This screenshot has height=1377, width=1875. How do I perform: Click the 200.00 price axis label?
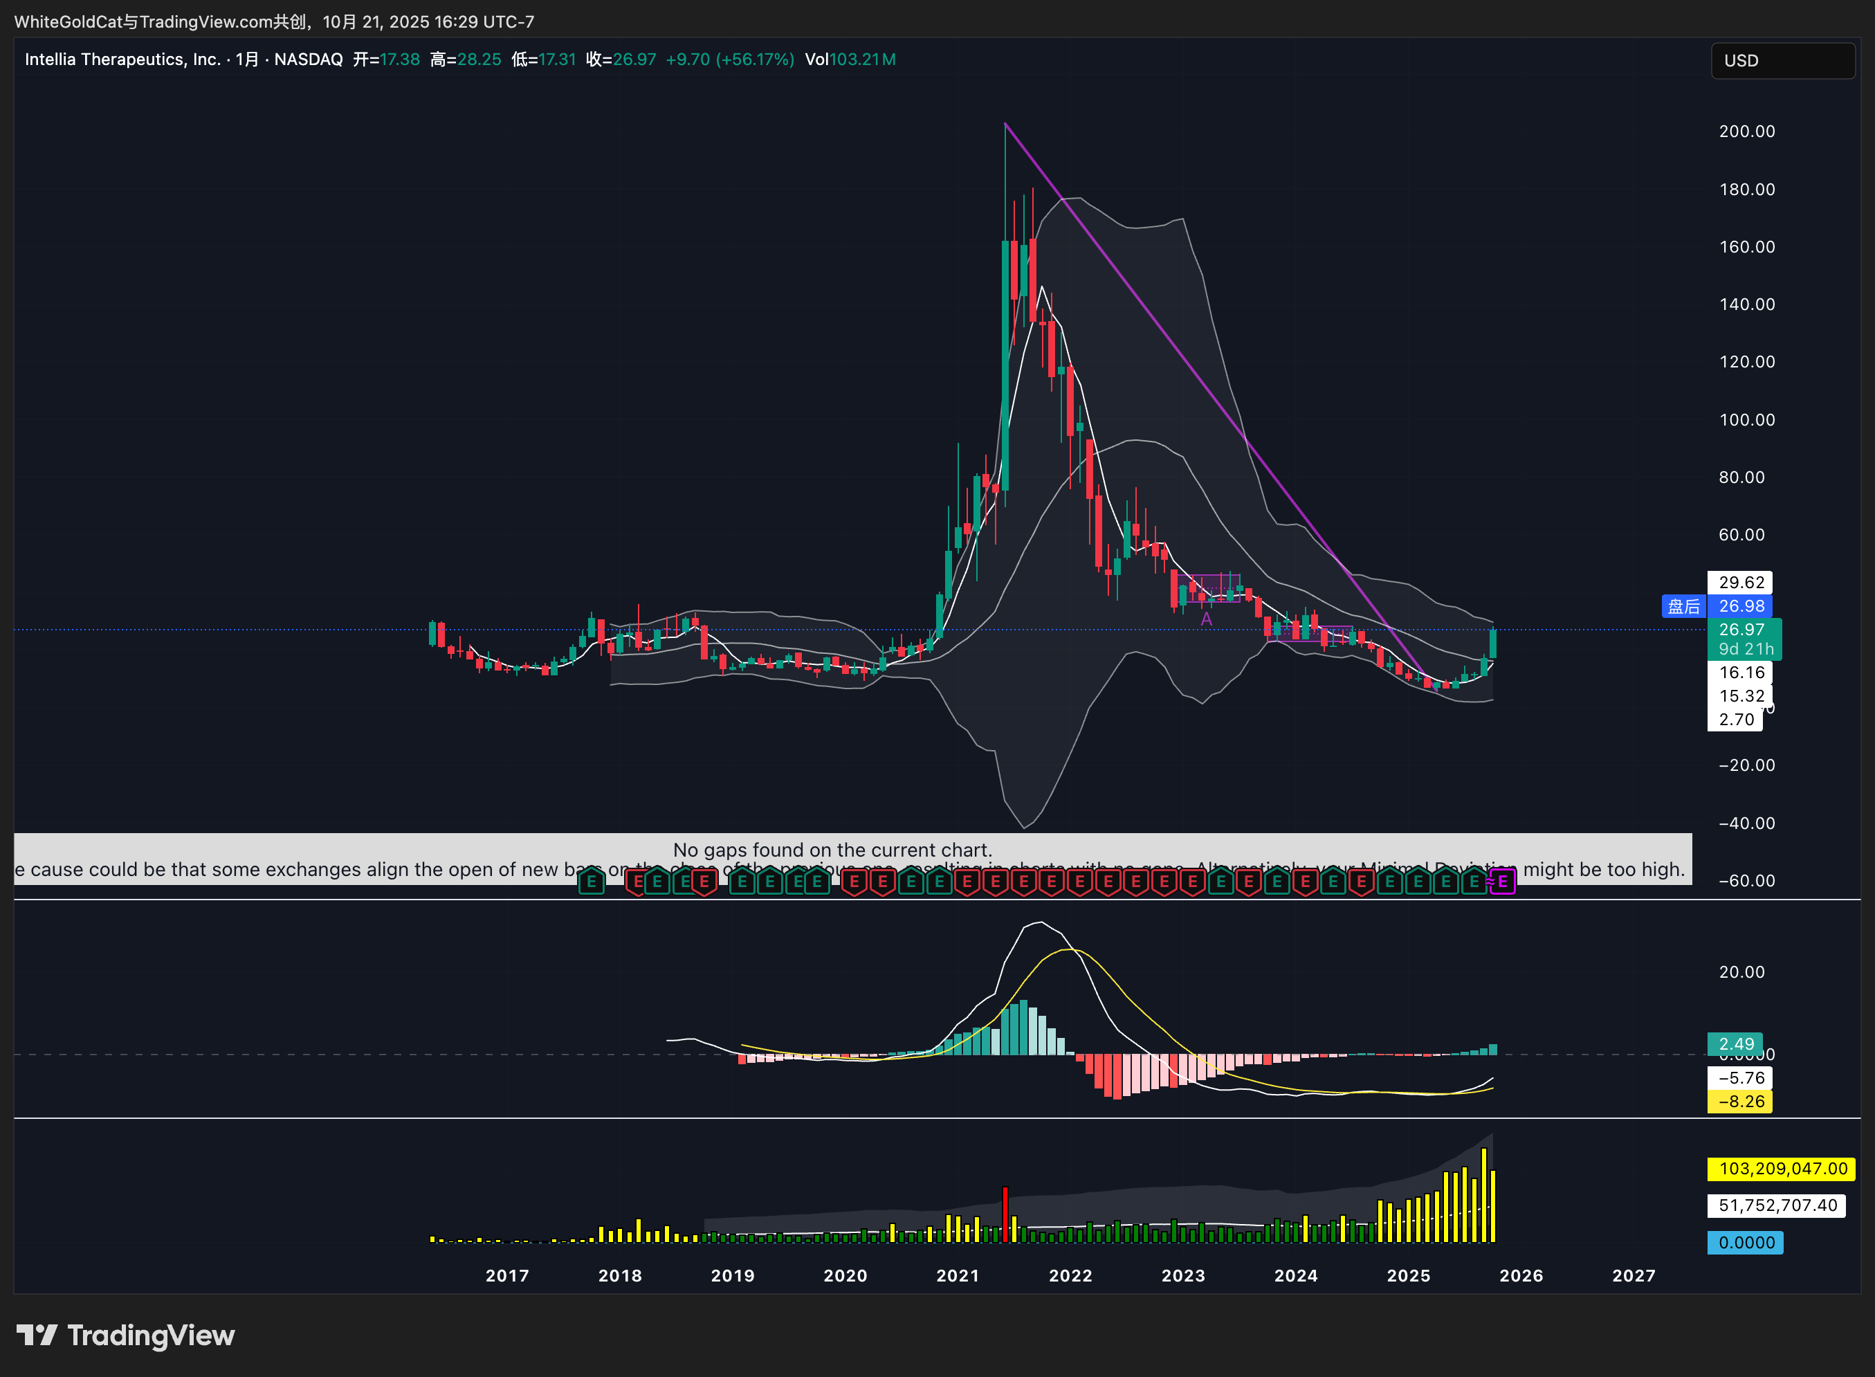1747,131
